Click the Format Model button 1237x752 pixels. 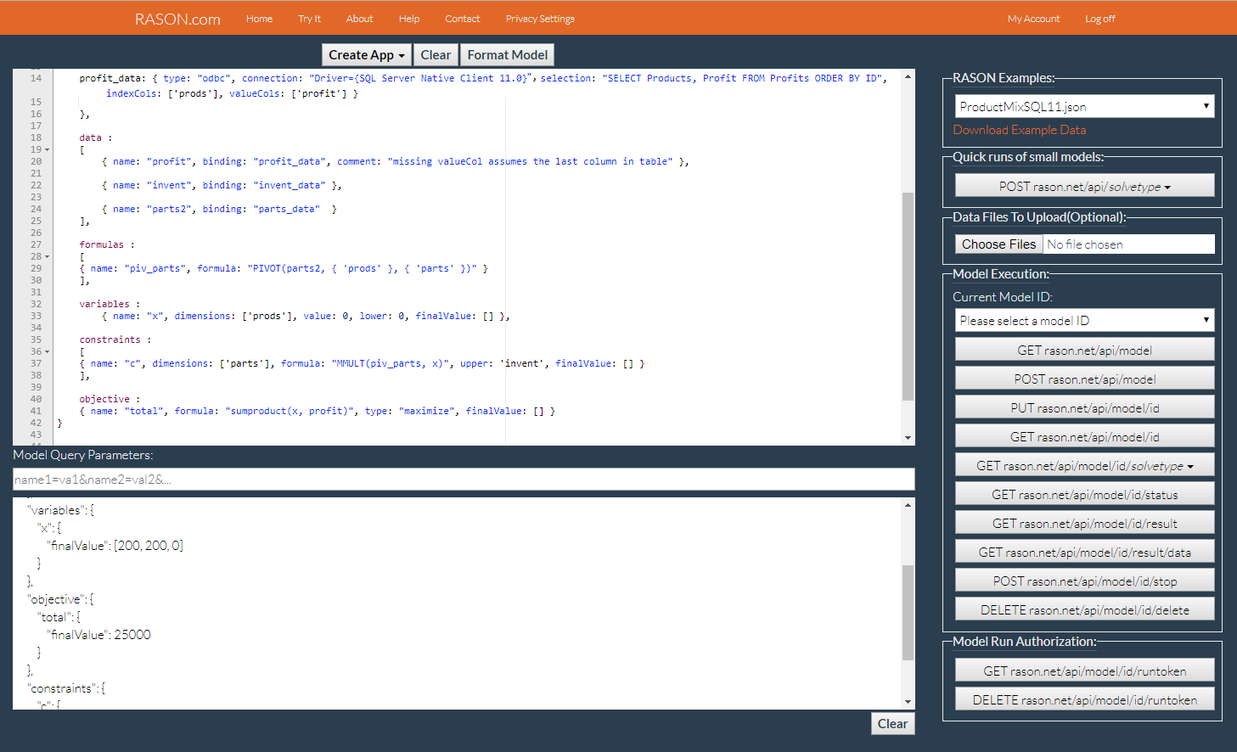[x=507, y=55]
